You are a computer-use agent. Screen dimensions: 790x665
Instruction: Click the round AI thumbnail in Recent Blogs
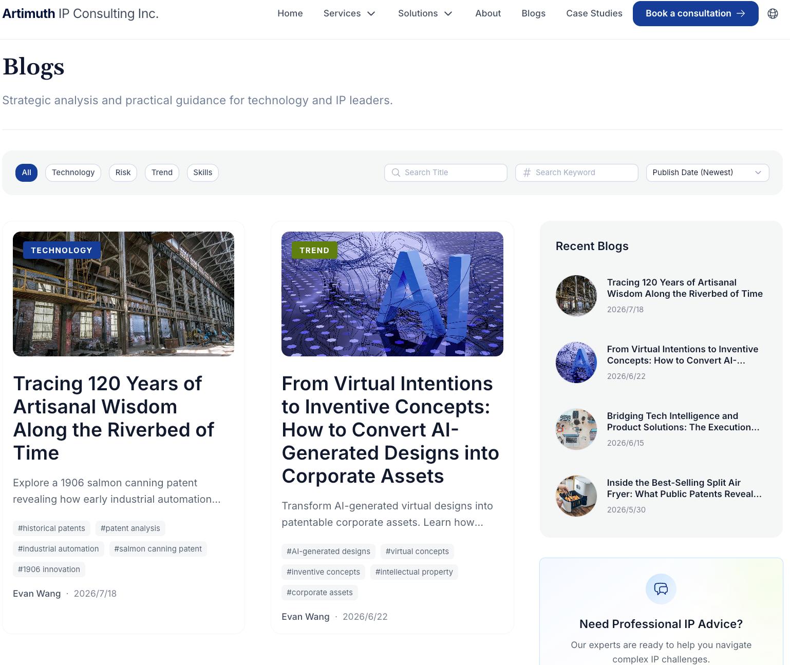pyautogui.click(x=576, y=363)
